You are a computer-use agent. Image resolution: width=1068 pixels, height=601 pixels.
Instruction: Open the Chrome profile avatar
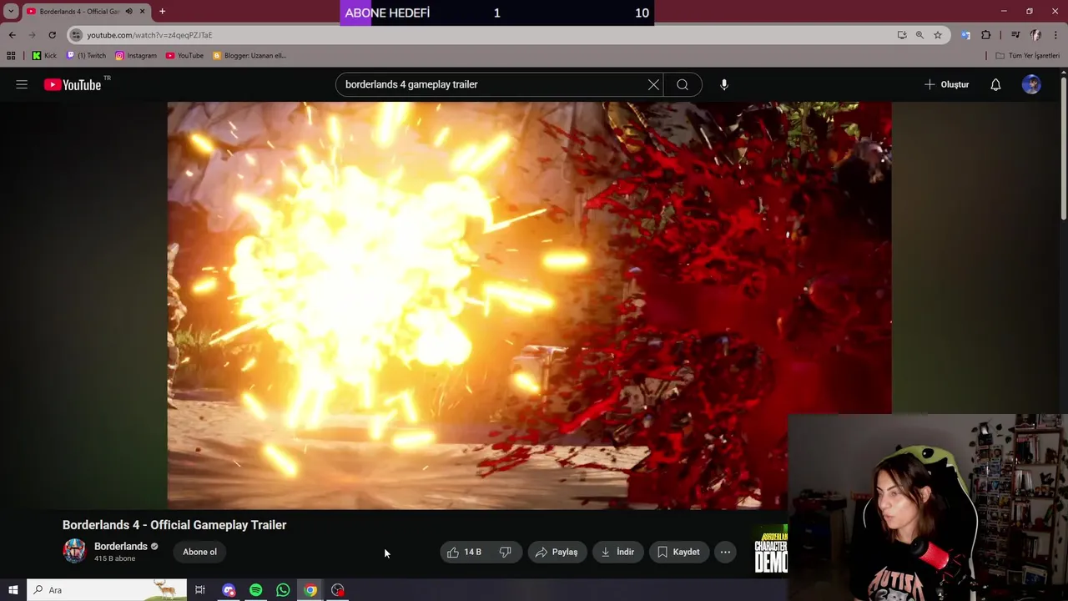tap(1035, 35)
